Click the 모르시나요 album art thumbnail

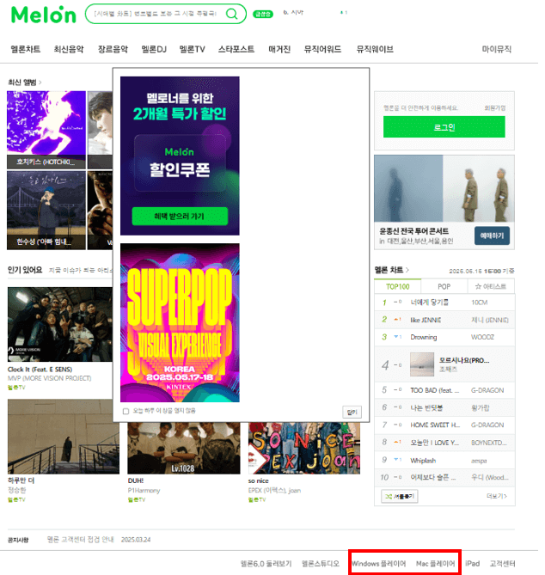(x=422, y=364)
